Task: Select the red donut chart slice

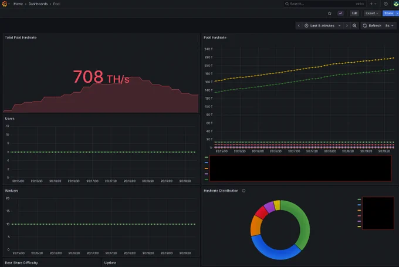Action: pos(262,212)
